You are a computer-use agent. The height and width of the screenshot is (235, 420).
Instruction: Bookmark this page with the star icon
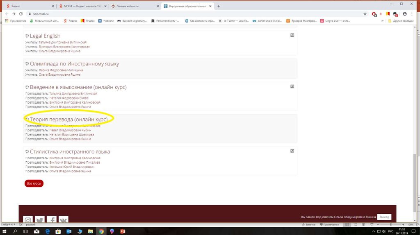pos(365,14)
